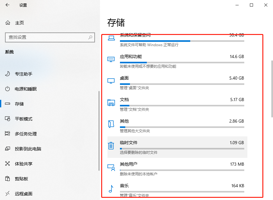This screenshot has height=200, width=273.
Task: Open the 存储 sidebar entry
Action: point(19,104)
